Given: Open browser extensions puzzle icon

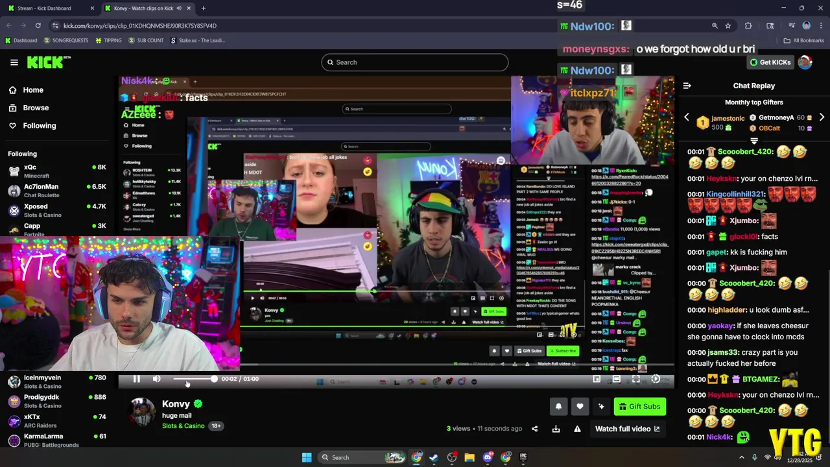Looking at the screenshot, I should [748, 26].
